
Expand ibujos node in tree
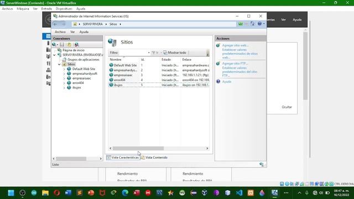64,88
